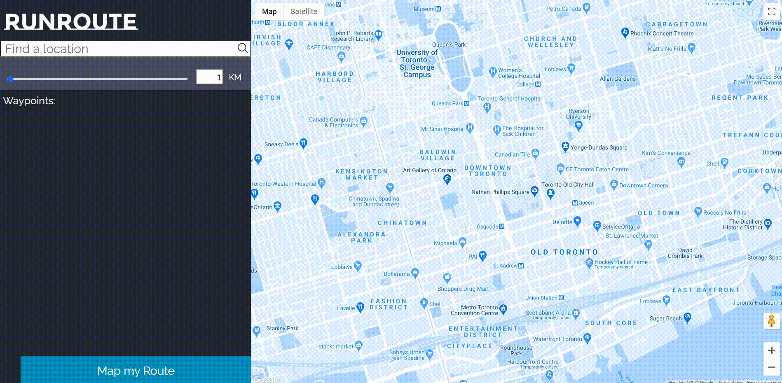782x383 pixels.
Task: Click Kim's Convenience store marker
Action: coord(681,162)
